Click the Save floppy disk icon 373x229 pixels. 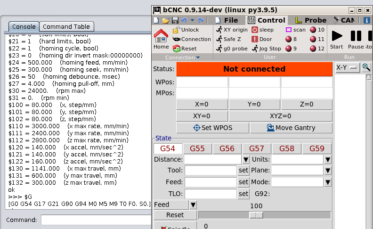[x=175, y=20]
